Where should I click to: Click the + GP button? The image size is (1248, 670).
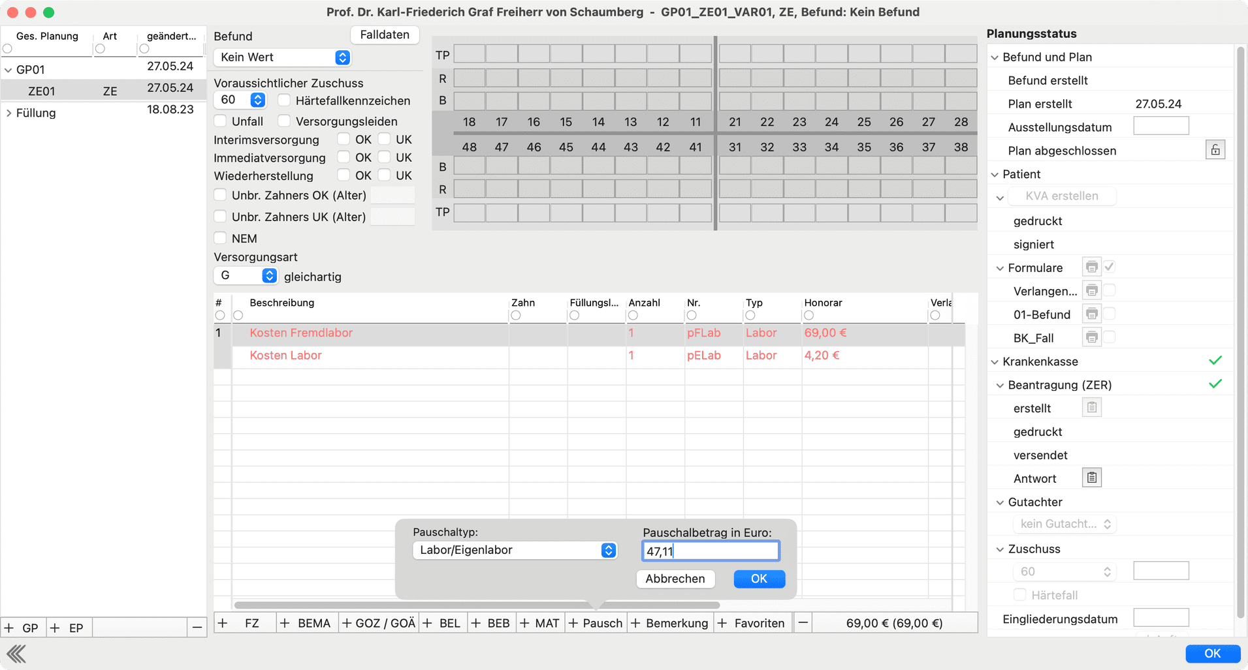tap(22, 628)
